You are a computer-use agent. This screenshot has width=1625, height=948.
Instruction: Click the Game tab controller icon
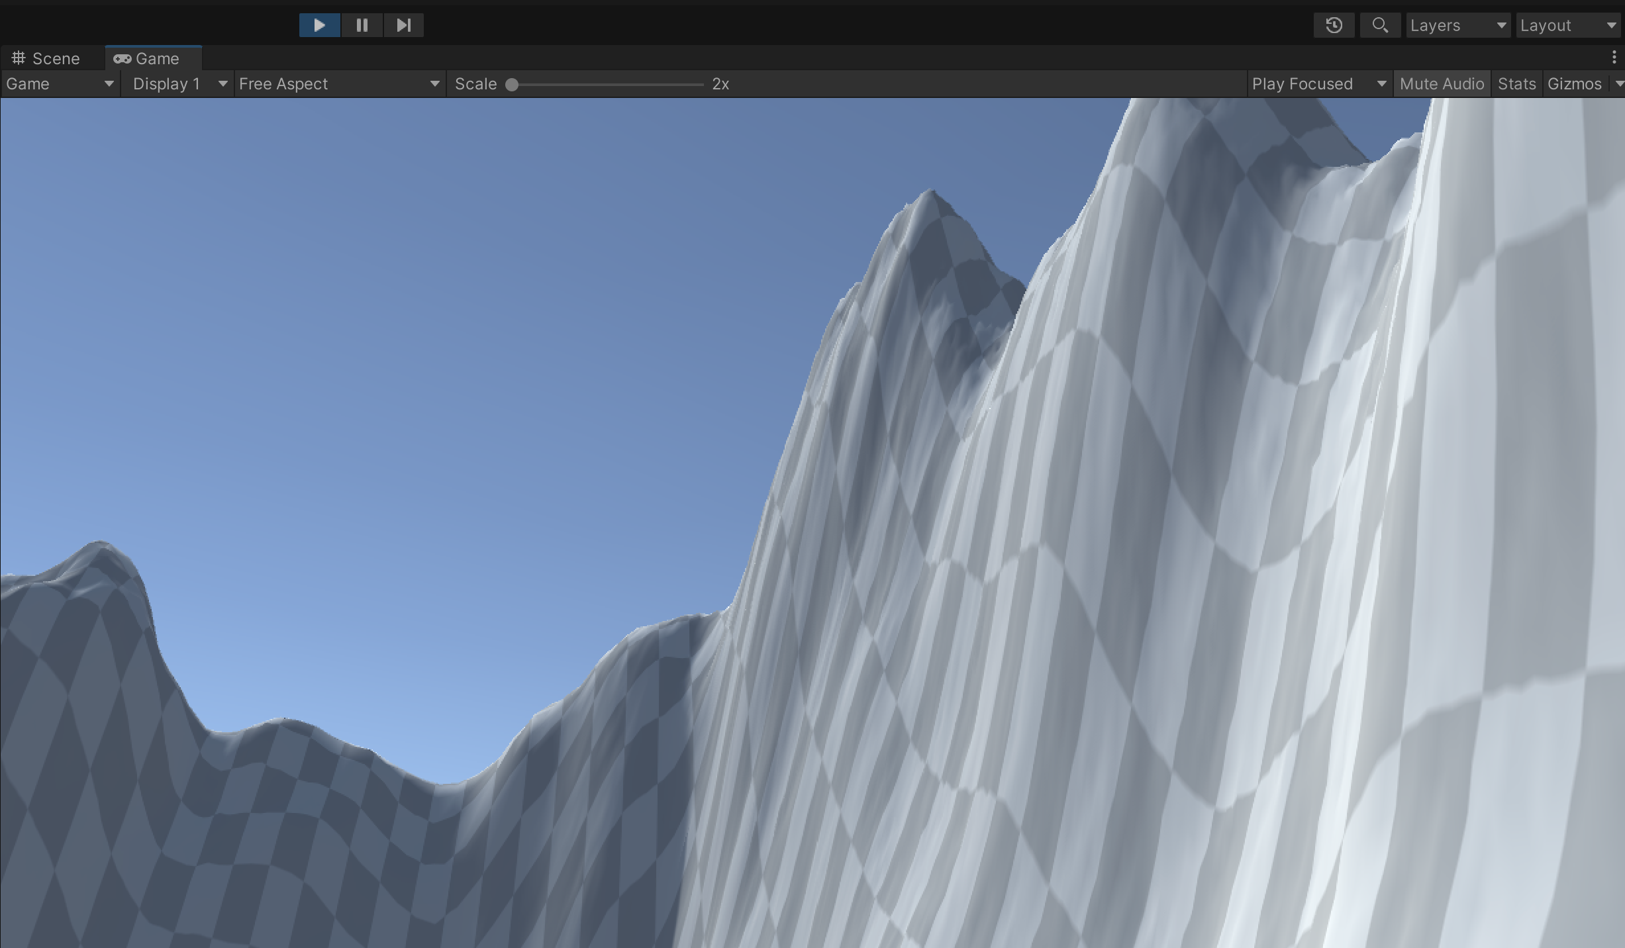(122, 59)
